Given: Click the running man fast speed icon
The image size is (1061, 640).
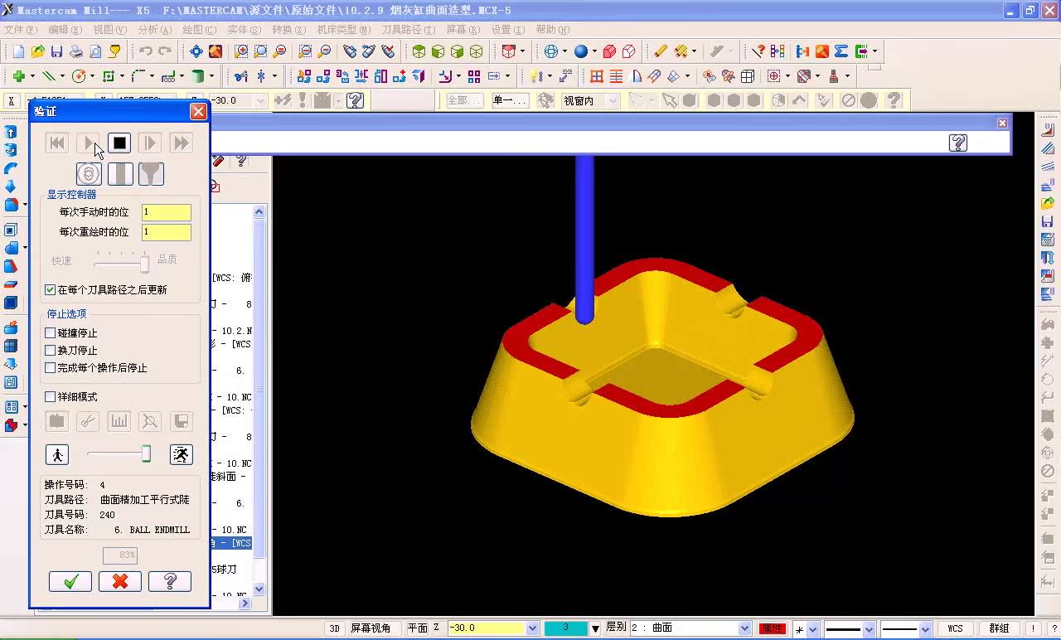Looking at the screenshot, I should tap(181, 454).
